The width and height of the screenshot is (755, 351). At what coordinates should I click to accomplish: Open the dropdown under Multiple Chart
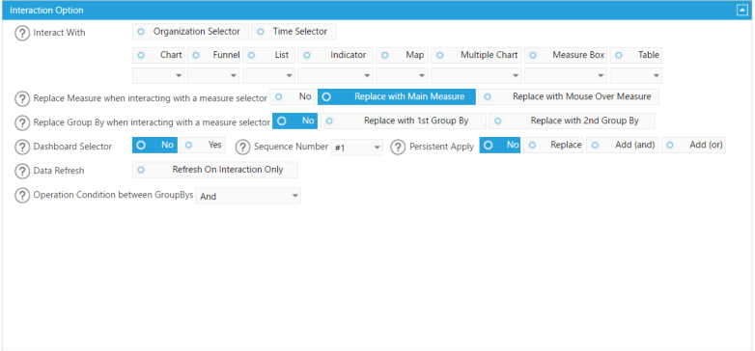point(476,75)
